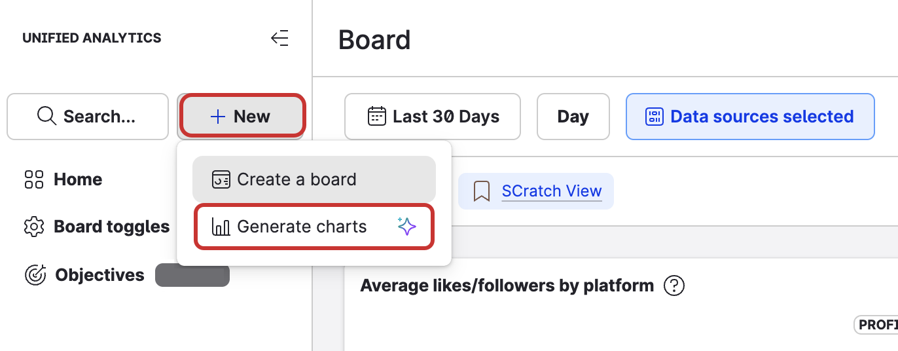
Task: Click the Home grid icon
Action: 34,179
